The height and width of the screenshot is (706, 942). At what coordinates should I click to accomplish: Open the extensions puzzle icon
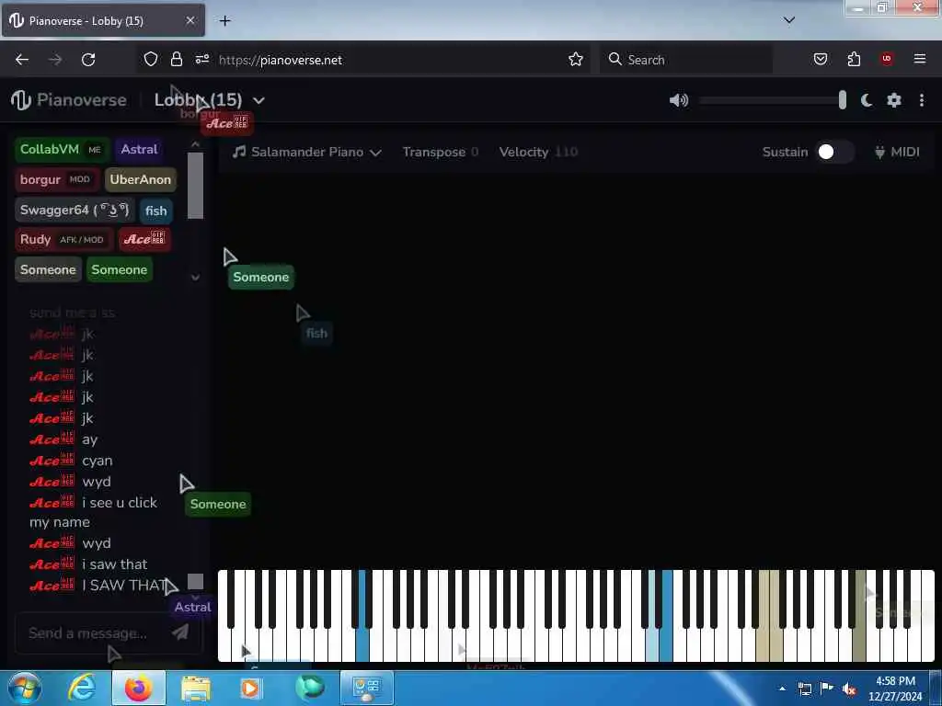pyautogui.click(x=854, y=60)
